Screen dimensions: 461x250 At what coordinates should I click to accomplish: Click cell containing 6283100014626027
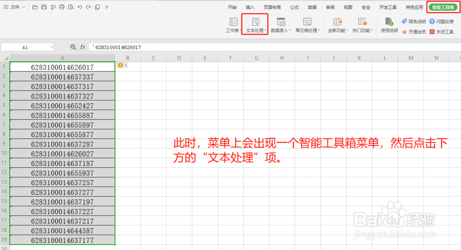coord(62,153)
